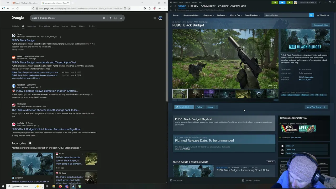Open the PC Gamer extraction shooter result
The image size is (336, 189).
46,110
